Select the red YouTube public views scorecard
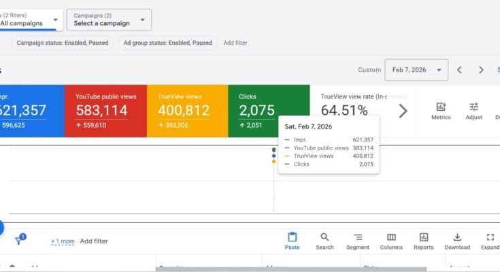This screenshot has width=500, height=272. [105, 111]
